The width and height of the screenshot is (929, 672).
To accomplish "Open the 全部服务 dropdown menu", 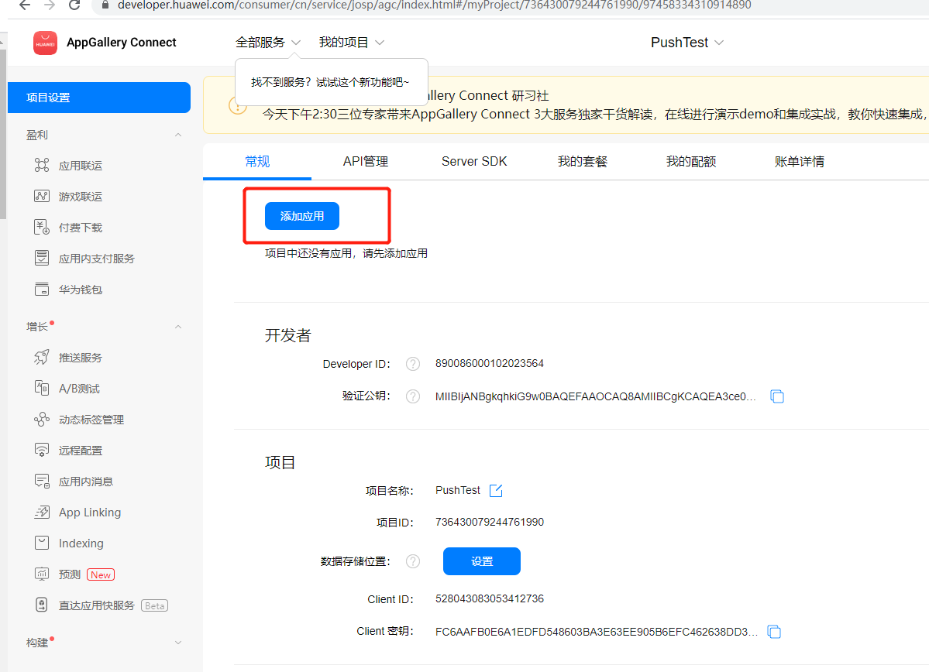I will pyautogui.click(x=268, y=43).
